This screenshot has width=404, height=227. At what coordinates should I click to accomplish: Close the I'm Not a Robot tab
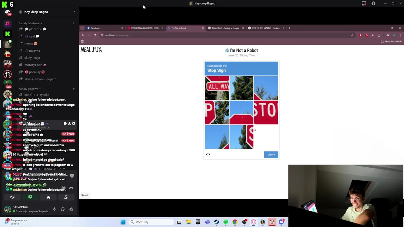(203, 28)
